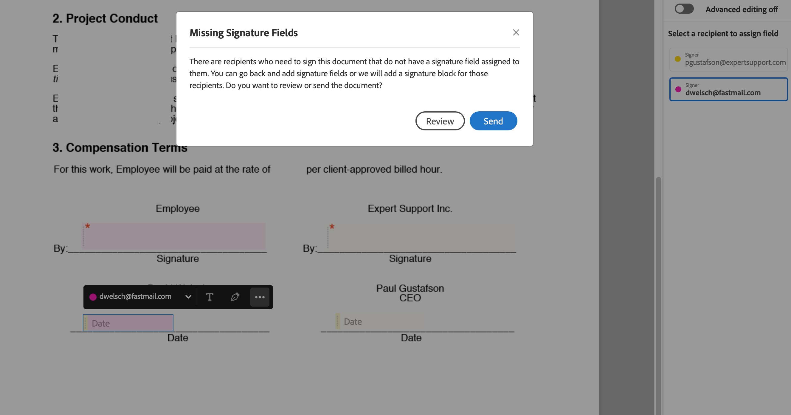Click the magenta color dot on the dwelsch signer card
791x415 pixels.
coord(678,90)
